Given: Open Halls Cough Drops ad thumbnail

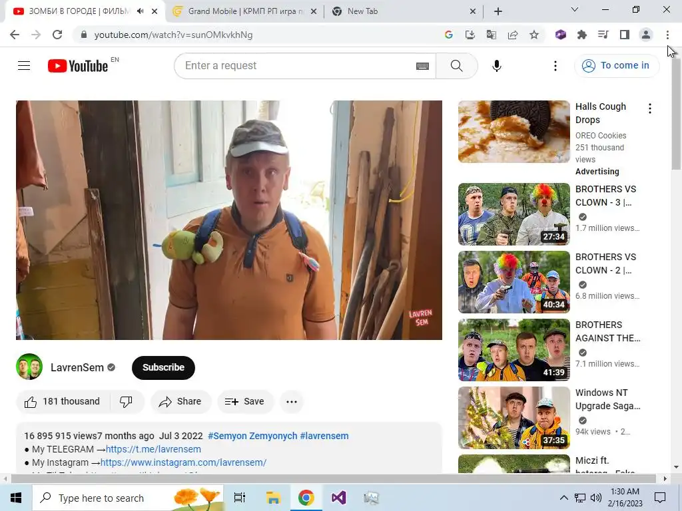Looking at the screenshot, I should (514, 132).
